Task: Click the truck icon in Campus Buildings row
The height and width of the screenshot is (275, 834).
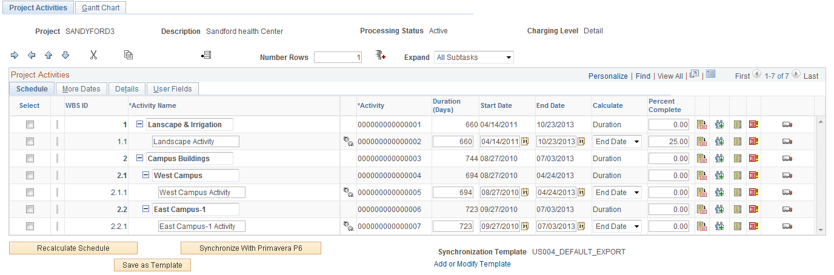Action: click(787, 158)
